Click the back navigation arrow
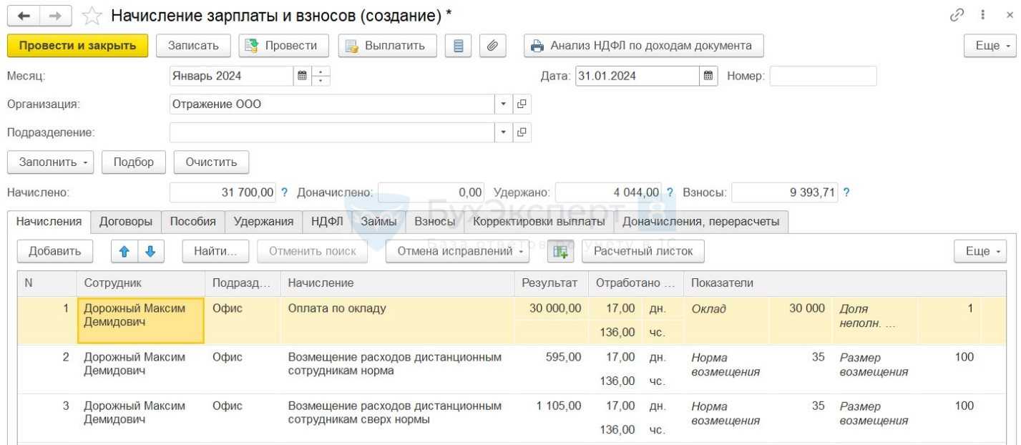Viewport: 1021px width, 445px height. (x=24, y=15)
